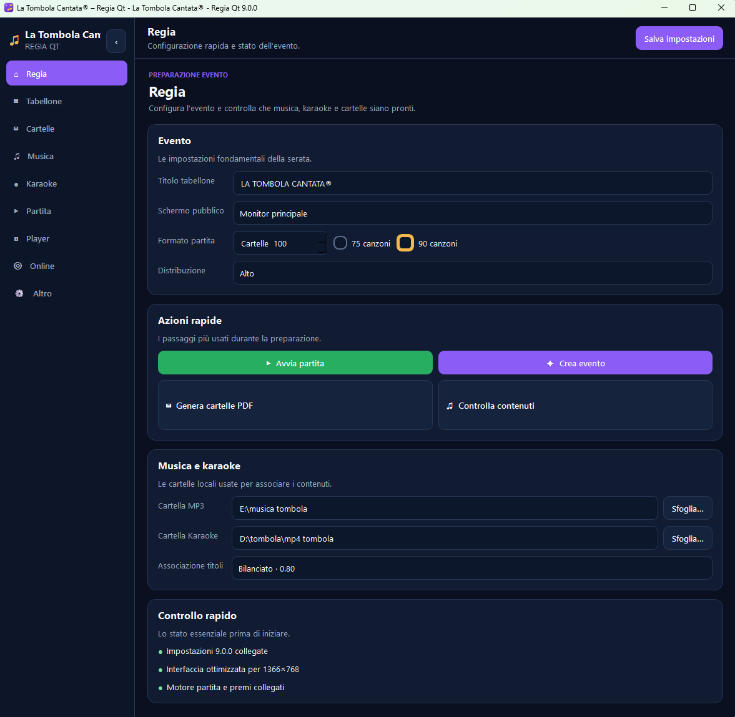Switch to the Musica section

click(67, 157)
